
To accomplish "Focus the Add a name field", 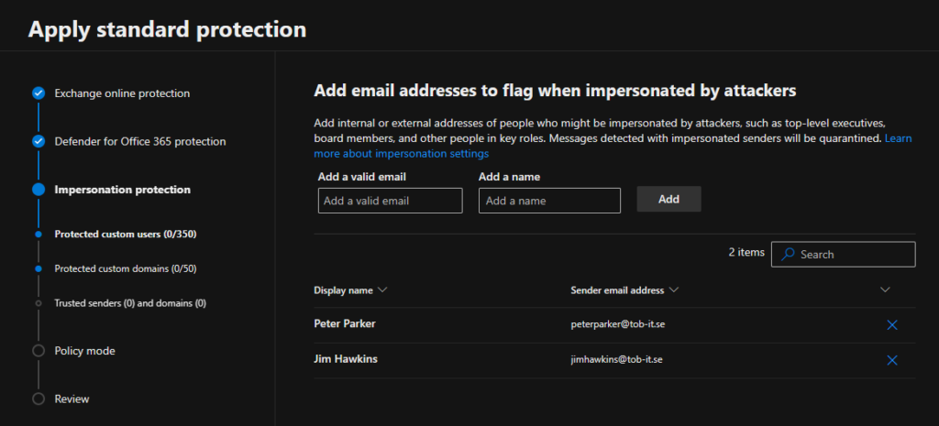I will coord(549,201).
